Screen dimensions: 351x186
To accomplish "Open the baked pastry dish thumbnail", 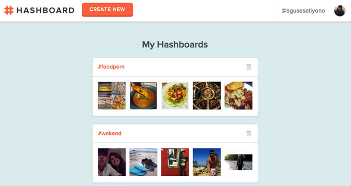I will (238, 95).
